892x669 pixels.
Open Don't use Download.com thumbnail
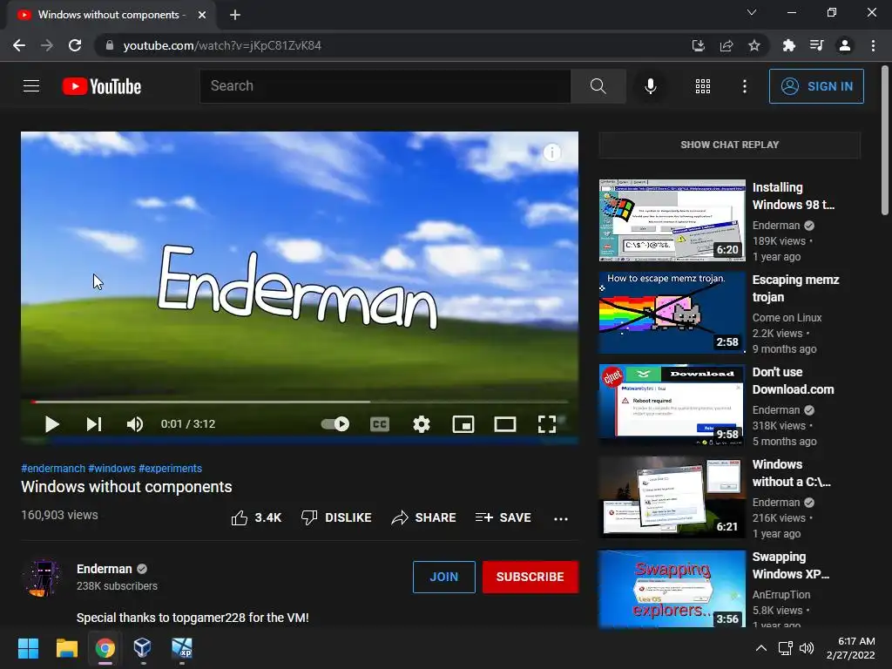[x=672, y=405]
